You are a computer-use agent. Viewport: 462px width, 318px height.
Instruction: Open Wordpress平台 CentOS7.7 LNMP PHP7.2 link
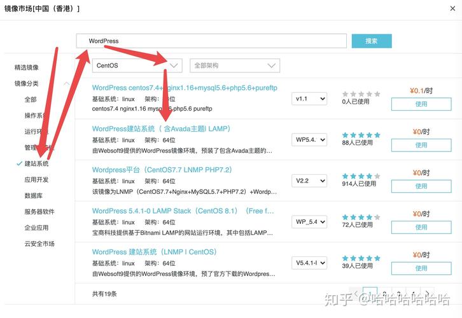coord(162,170)
